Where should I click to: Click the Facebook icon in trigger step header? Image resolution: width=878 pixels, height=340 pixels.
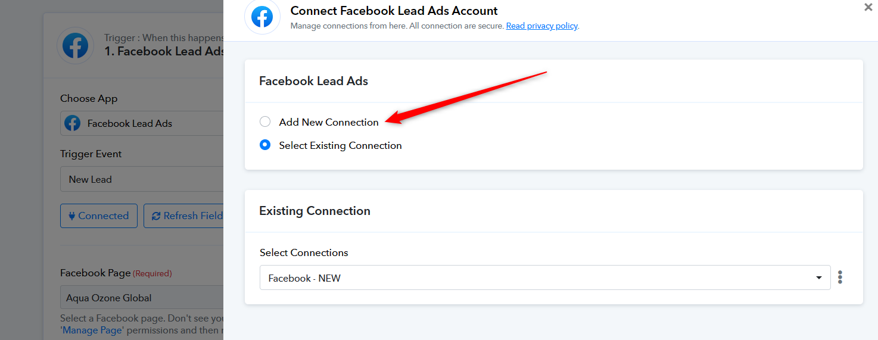click(75, 46)
